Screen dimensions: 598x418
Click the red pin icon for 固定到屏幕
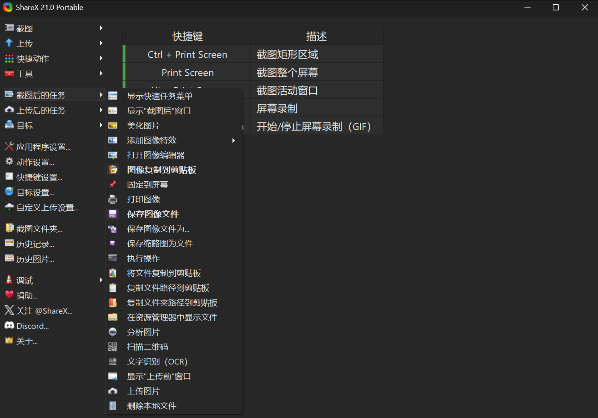pyautogui.click(x=113, y=184)
